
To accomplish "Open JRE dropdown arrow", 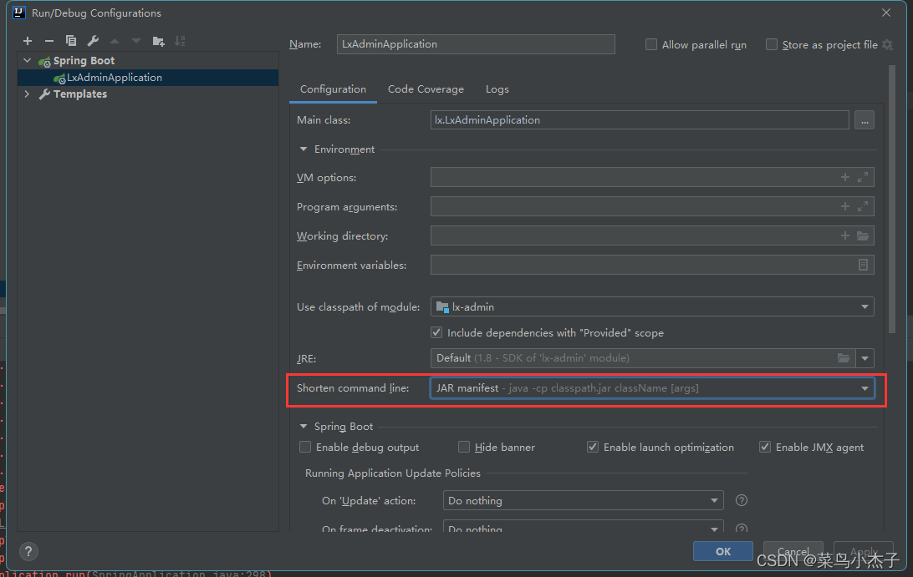I will (865, 358).
